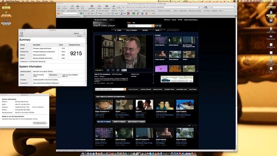This screenshot has height=156, width=277.
Task: Open the add-on toolbar combo box dropdown
Action: pos(78,13)
